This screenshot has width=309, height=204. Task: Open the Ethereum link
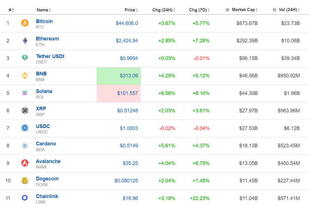[47, 39]
